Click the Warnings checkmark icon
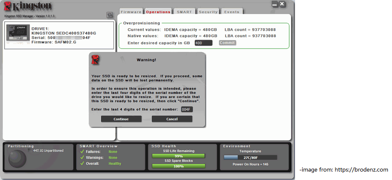Viewport: 392px width, 180px height. coord(82,158)
